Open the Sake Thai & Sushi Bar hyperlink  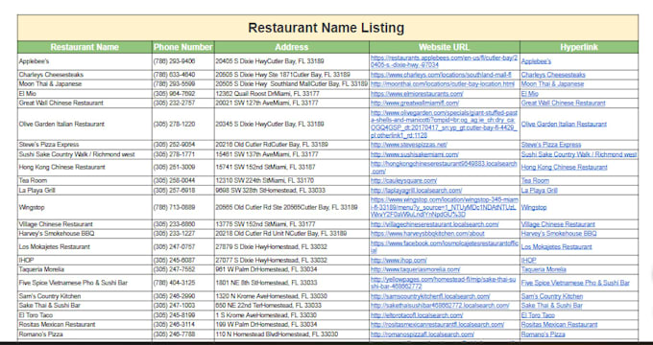point(552,306)
